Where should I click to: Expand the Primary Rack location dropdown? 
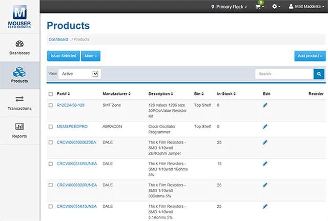pos(229,7)
